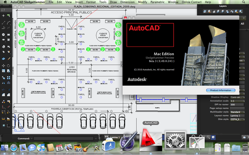The image size is (249, 155).
Task: Open the Modify menu
Action: click(143, 2)
